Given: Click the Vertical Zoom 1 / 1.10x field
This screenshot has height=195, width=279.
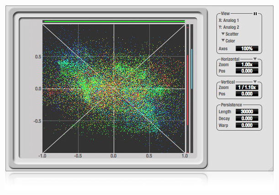Looking at the screenshot, I should click(x=247, y=87).
